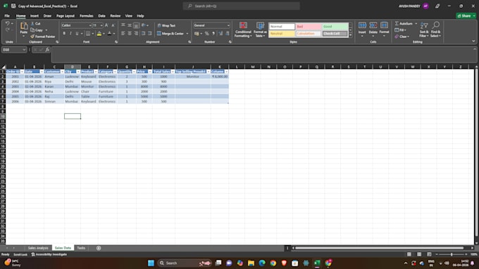Image resolution: width=479 pixels, height=269 pixels.
Task: Toggle Align Right for cell
Action: [x=136, y=33]
